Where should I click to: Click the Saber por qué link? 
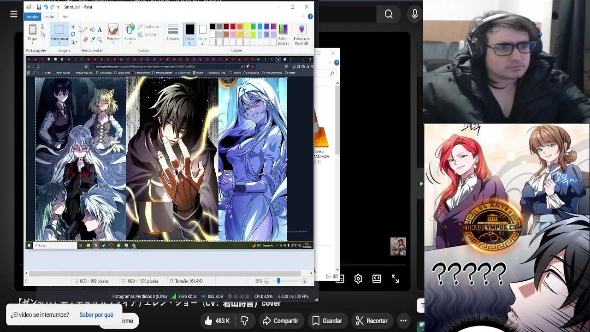(x=96, y=315)
